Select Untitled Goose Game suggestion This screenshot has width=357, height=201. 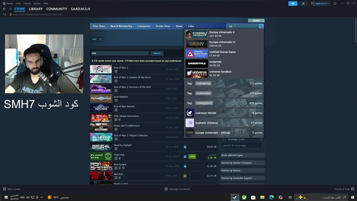pyautogui.click(x=224, y=54)
